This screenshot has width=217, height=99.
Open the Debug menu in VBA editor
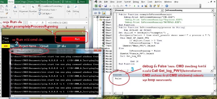click(x=136, y=2)
